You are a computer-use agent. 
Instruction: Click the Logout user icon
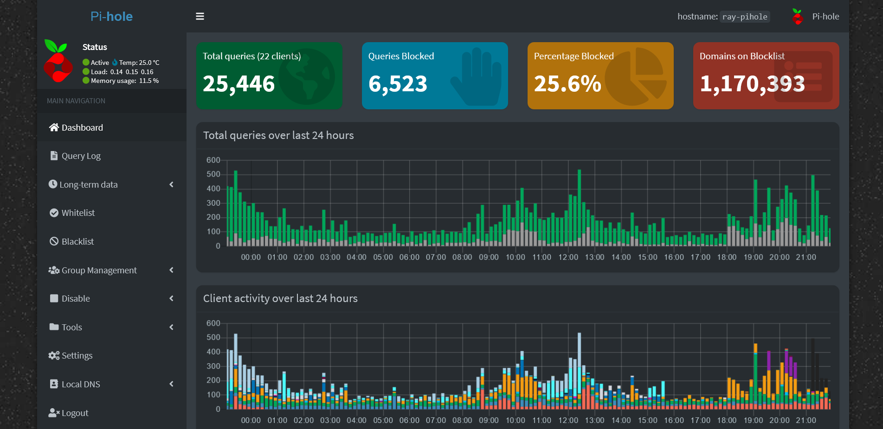[x=54, y=413]
